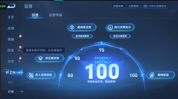Screen dimensions: 178x99
Task: Click the 表现优异恢复+1 text
Action: (103, 62)
